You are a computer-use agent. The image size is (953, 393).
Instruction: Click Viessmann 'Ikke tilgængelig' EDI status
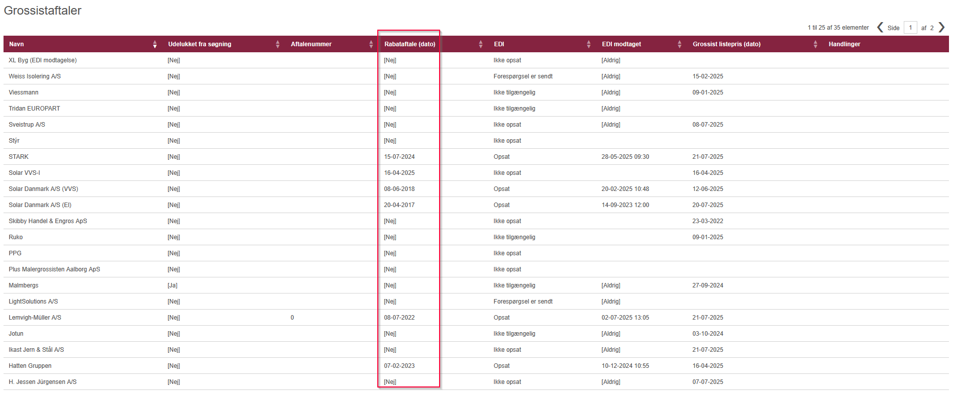[514, 92]
